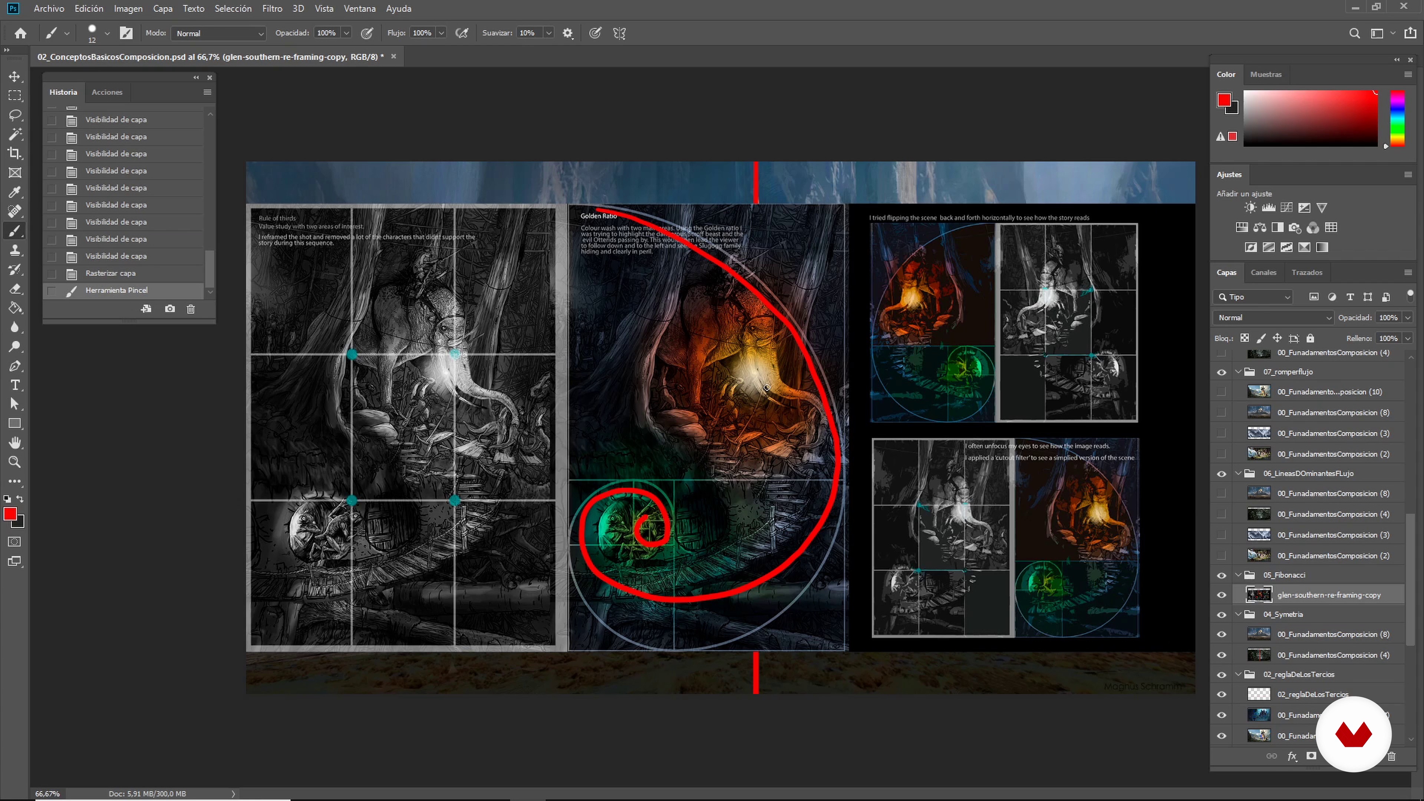Open the Filtro menu
This screenshot has width=1424, height=801.
(x=272, y=8)
